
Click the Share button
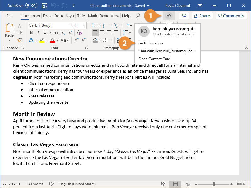point(202,16)
